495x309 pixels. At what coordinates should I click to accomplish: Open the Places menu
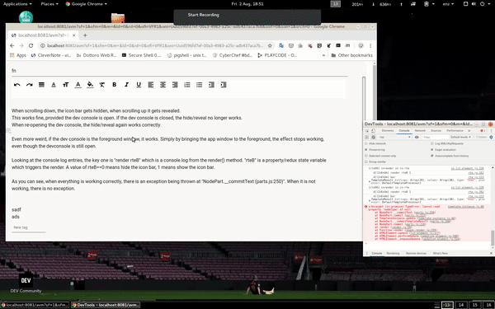tap(49, 4)
